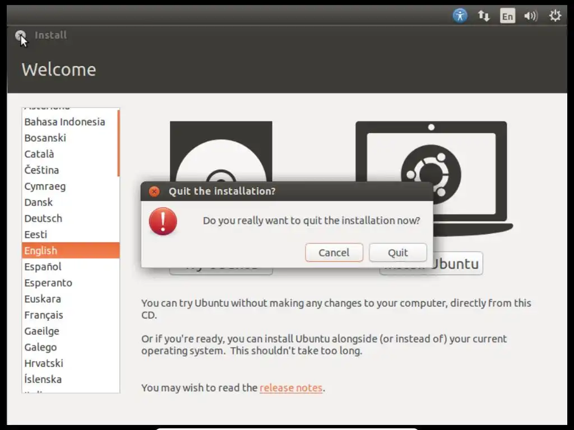
Task: Close the Install window with round button
Action: click(x=21, y=35)
